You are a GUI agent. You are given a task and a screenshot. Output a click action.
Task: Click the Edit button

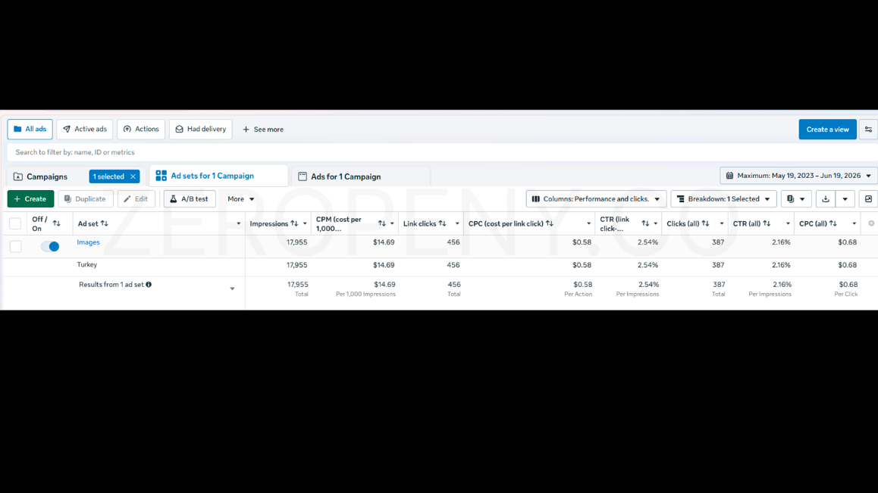(x=136, y=199)
